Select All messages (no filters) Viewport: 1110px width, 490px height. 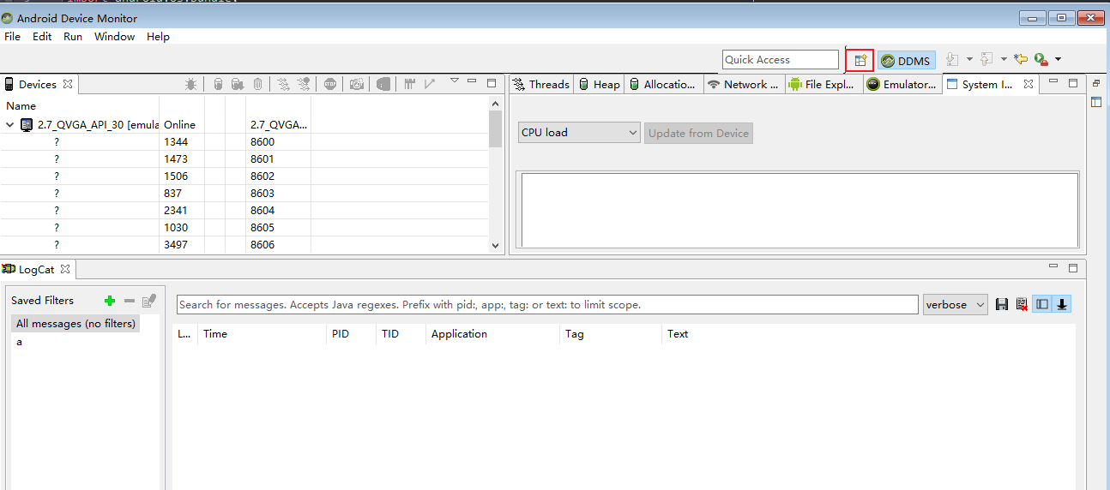(x=75, y=324)
